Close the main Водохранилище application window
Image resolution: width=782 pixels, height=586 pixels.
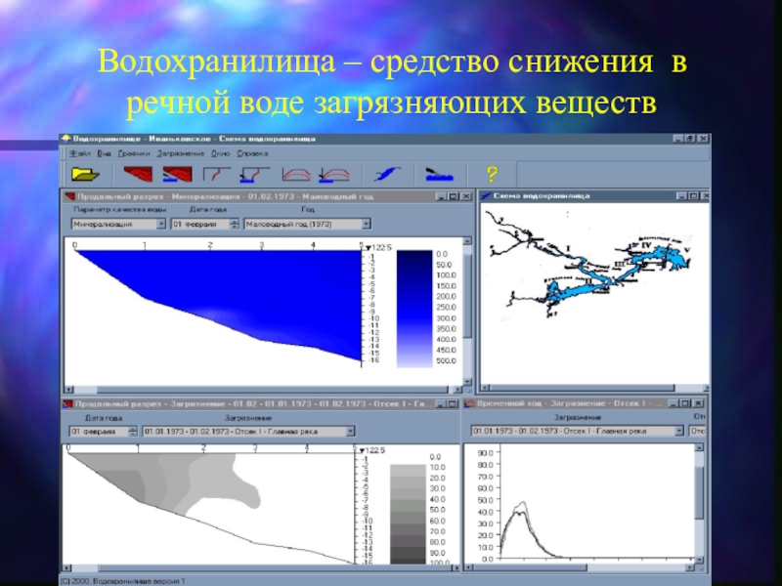(703, 139)
